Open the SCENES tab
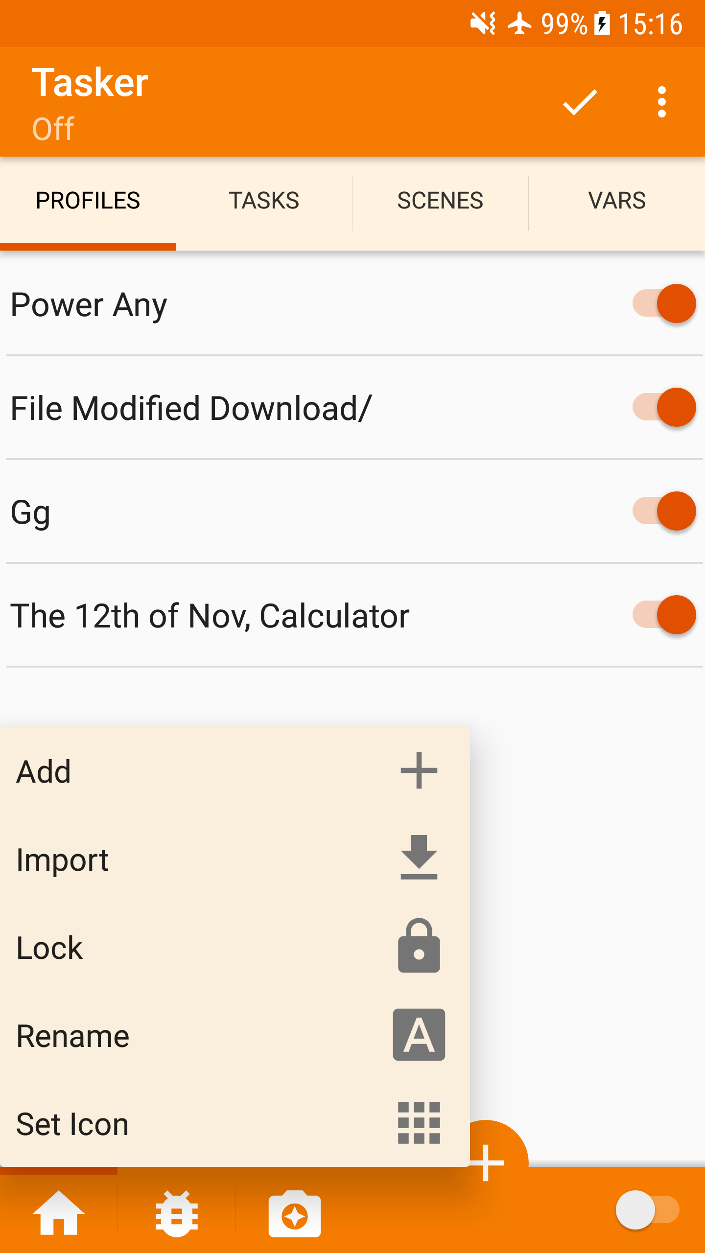705x1253 pixels. pos(440,201)
